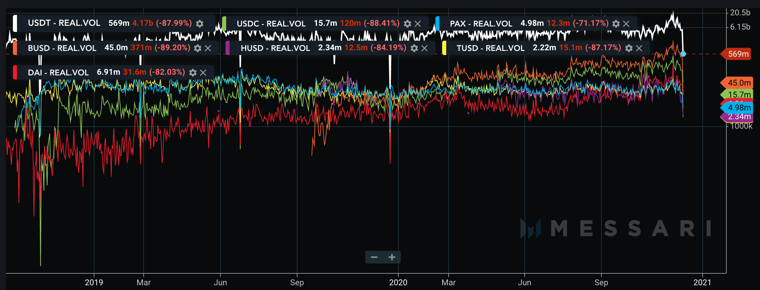
Task: Remove the TUSD series from chart
Action: [x=639, y=48]
